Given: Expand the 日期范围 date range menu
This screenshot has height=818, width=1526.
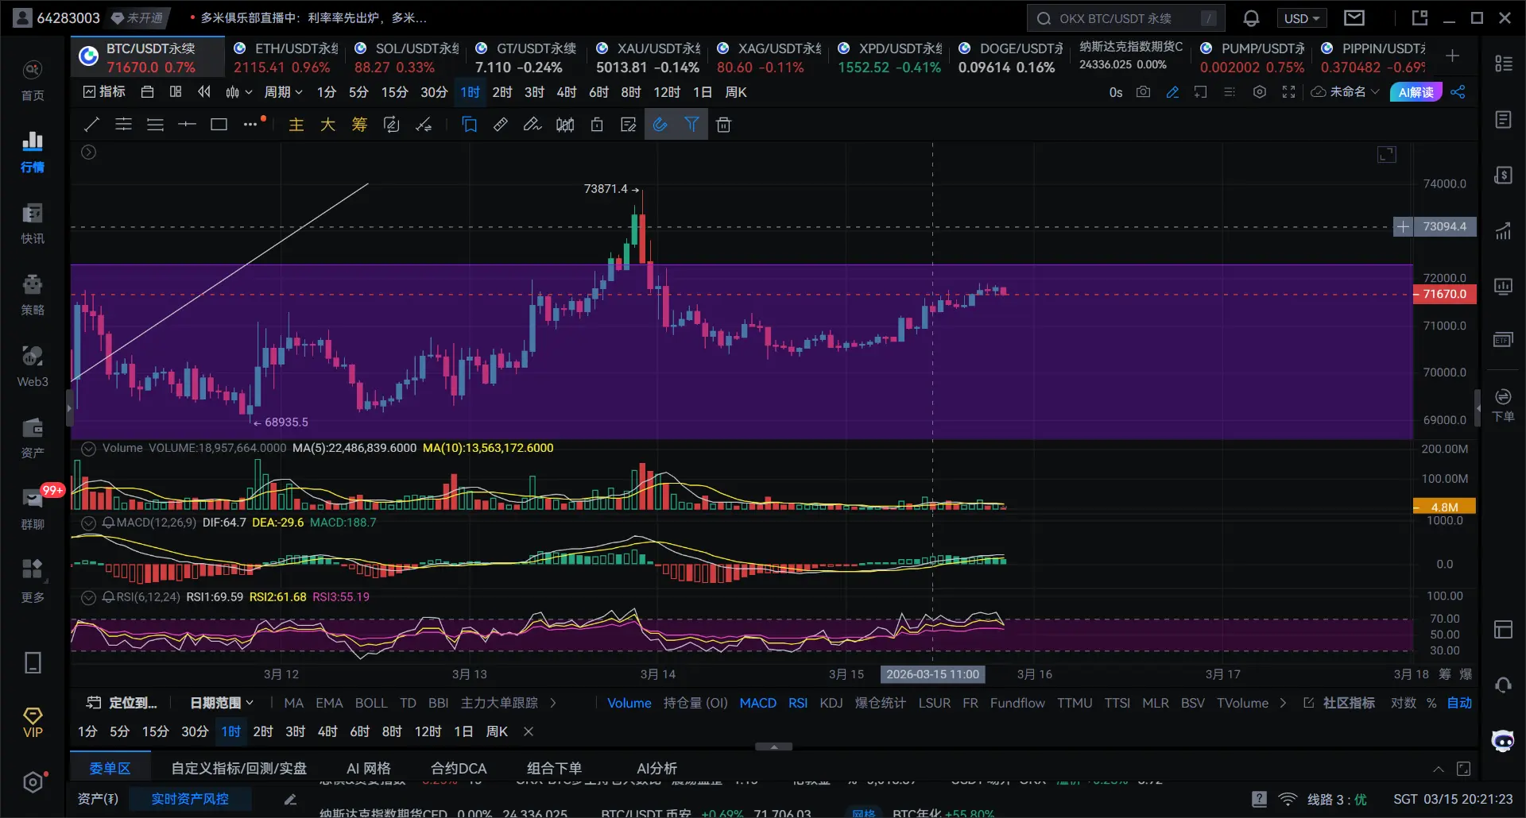Looking at the screenshot, I should coord(222,703).
